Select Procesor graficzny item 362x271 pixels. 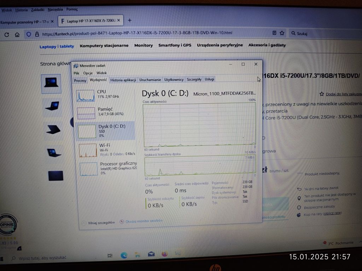click(107, 168)
